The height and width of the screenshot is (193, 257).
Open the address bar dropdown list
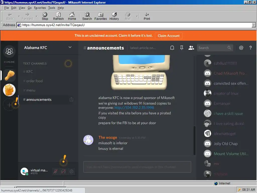(x=254, y=25)
